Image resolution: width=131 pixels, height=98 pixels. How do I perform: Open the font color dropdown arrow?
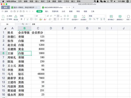pos(47,19)
